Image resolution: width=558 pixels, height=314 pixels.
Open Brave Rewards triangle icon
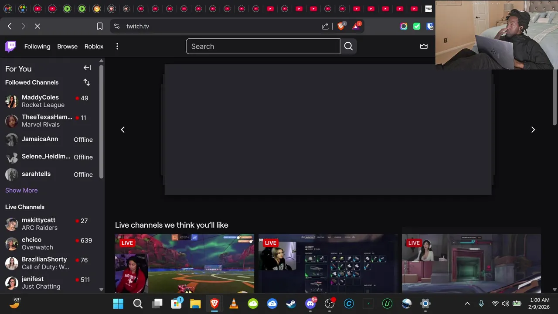tap(356, 26)
